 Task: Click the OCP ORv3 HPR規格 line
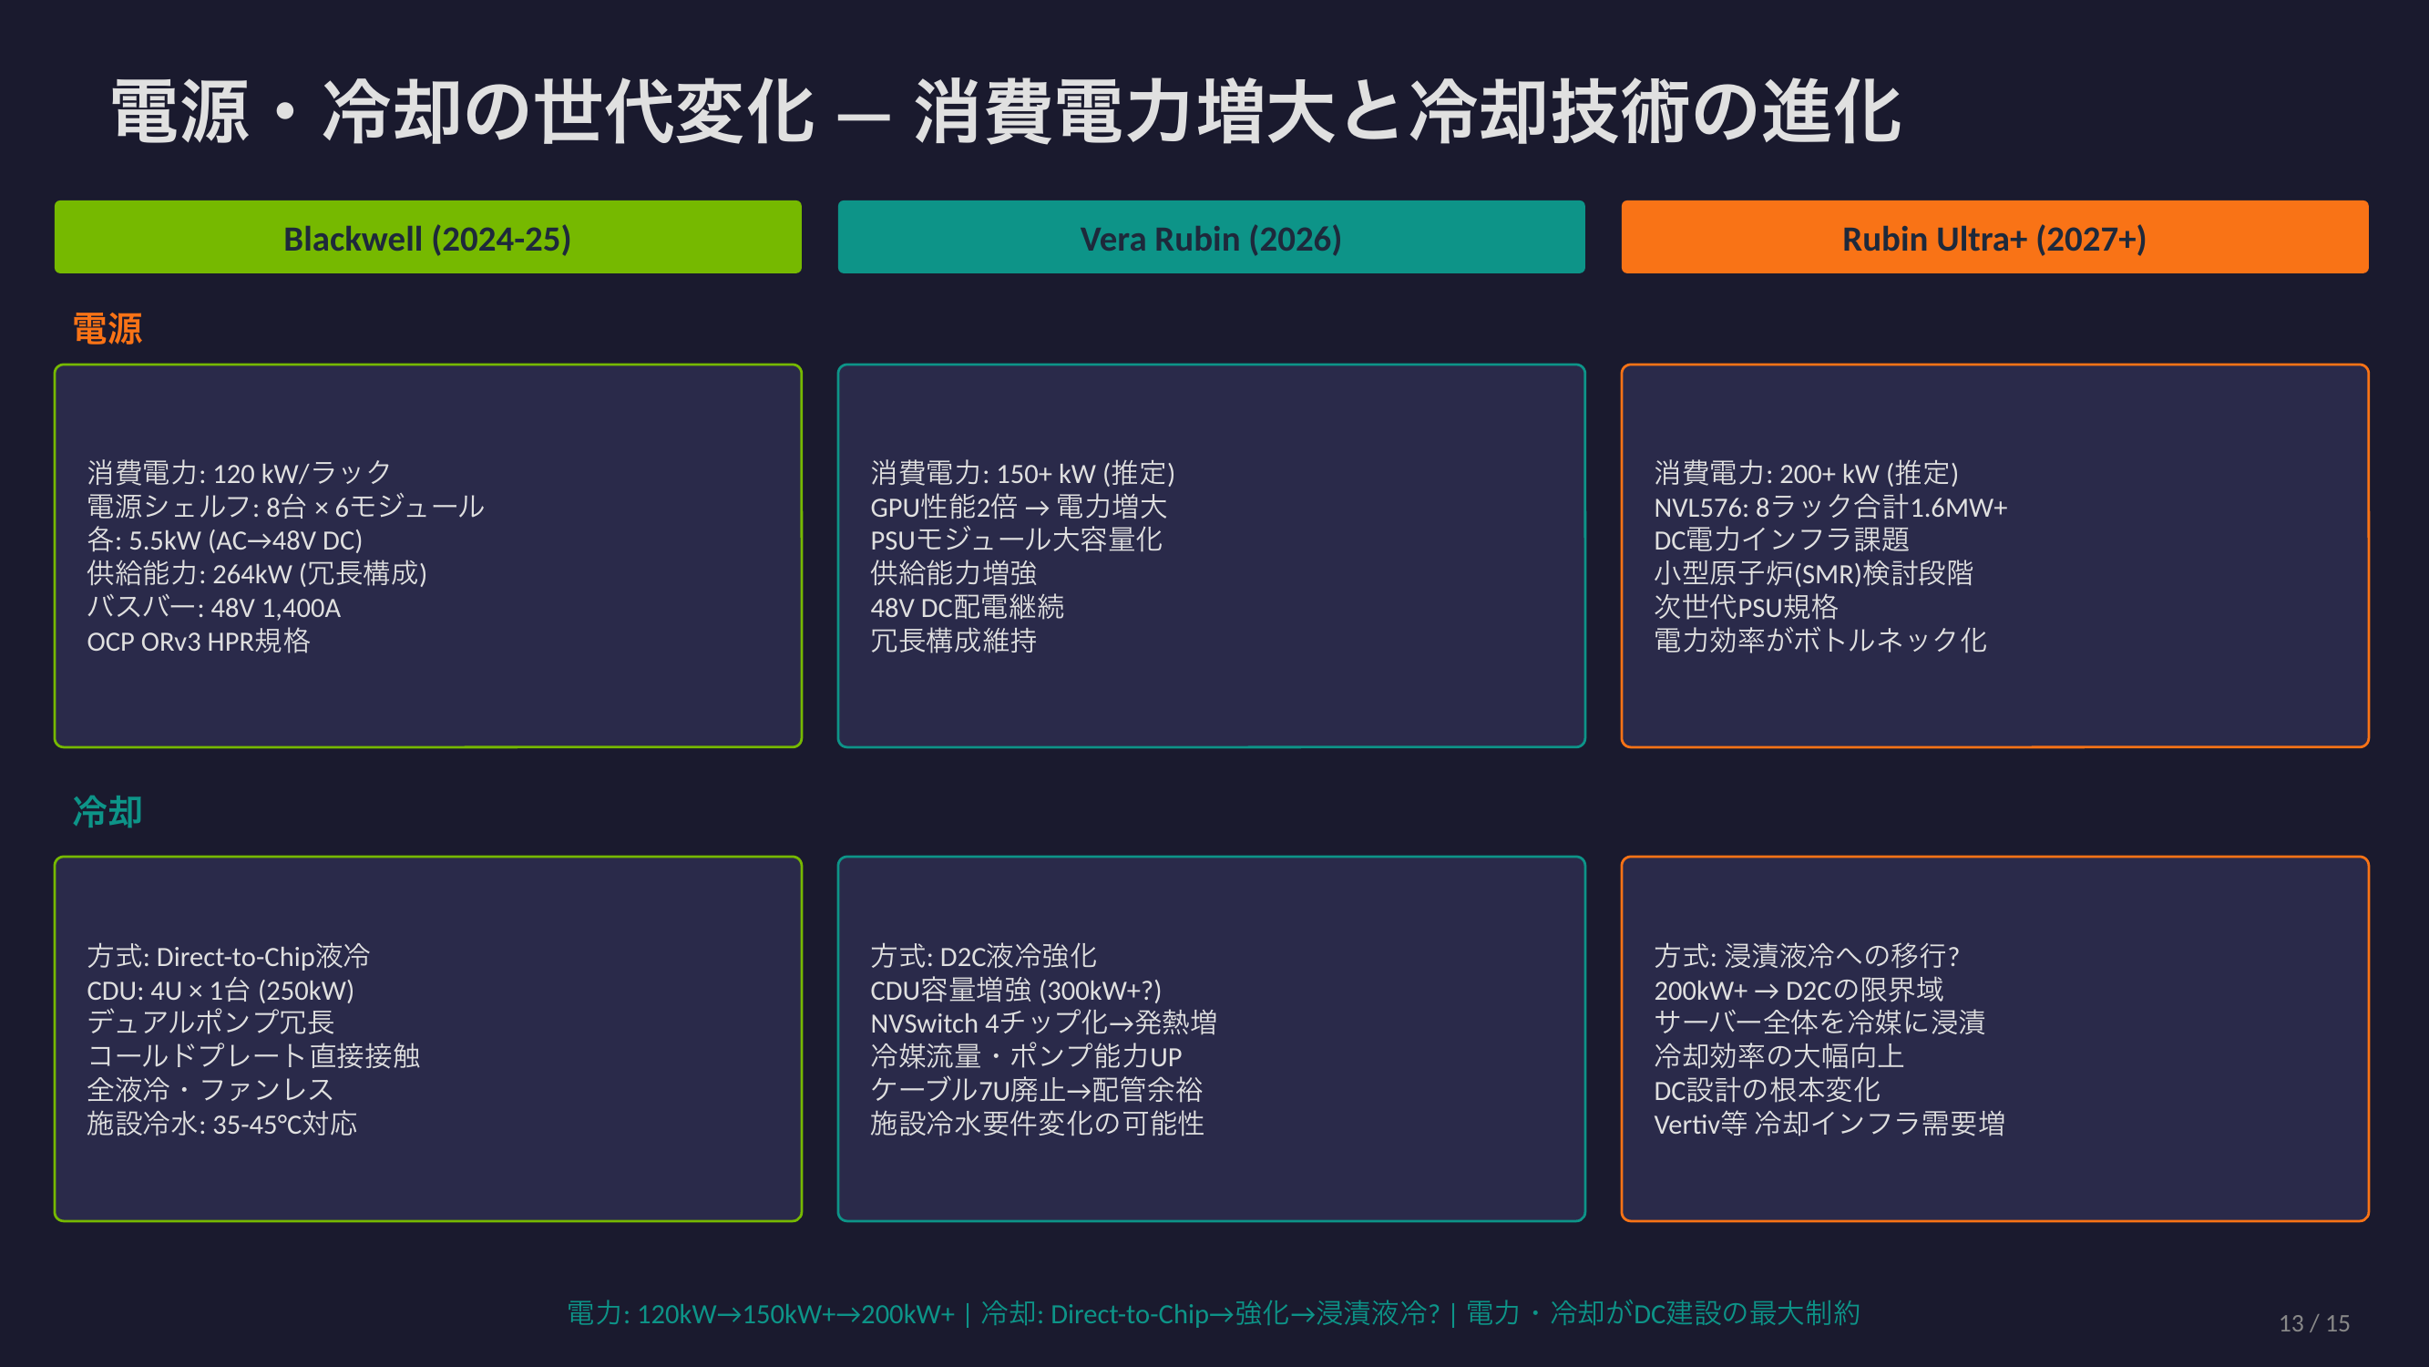198,642
